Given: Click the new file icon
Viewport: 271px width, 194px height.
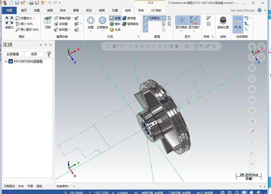Looking at the screenshot, I should (x=11, y=3).
